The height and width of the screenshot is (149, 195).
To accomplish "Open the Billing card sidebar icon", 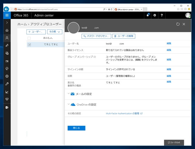I will click(7, 61).
